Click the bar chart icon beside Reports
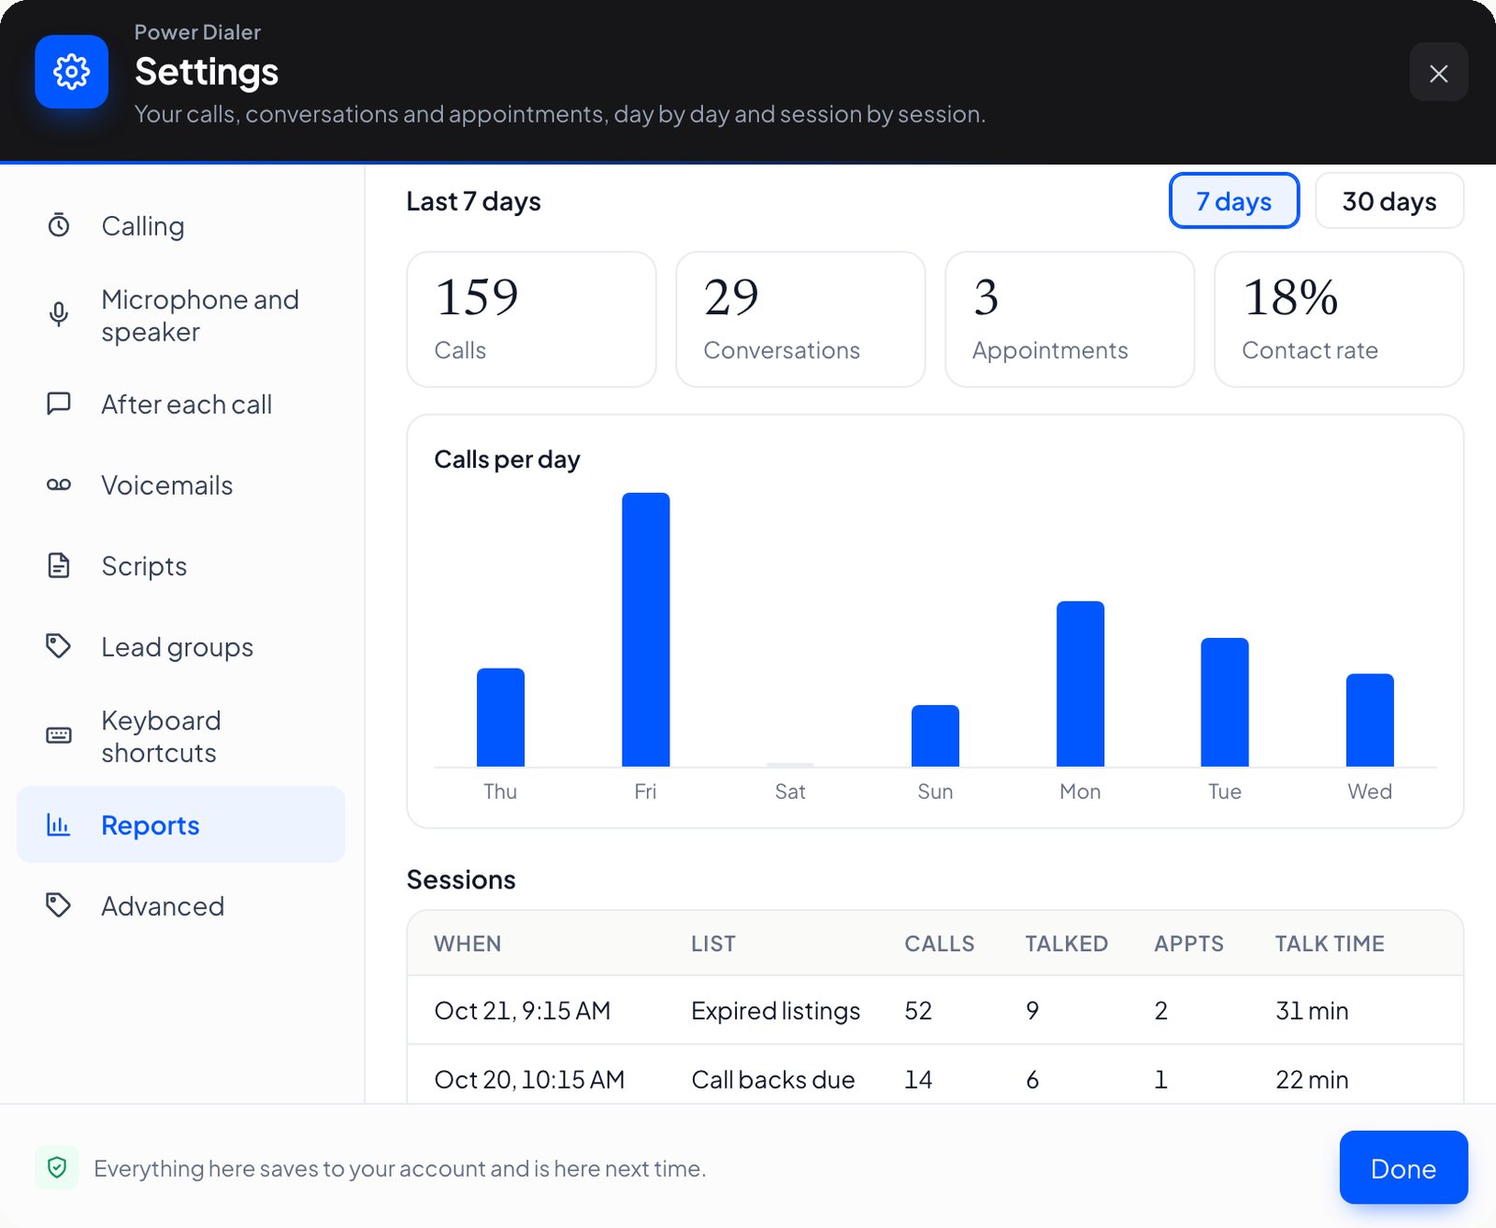Image resolution: width=1496 pixels, height=1228 pixels. click(x=59, y=825)
